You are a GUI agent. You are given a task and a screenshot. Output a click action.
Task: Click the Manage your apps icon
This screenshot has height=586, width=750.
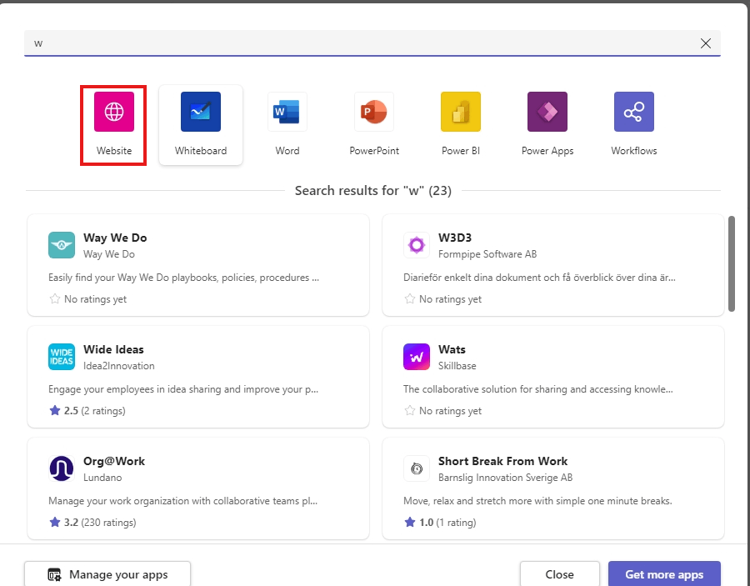click(x=54, y=574)
